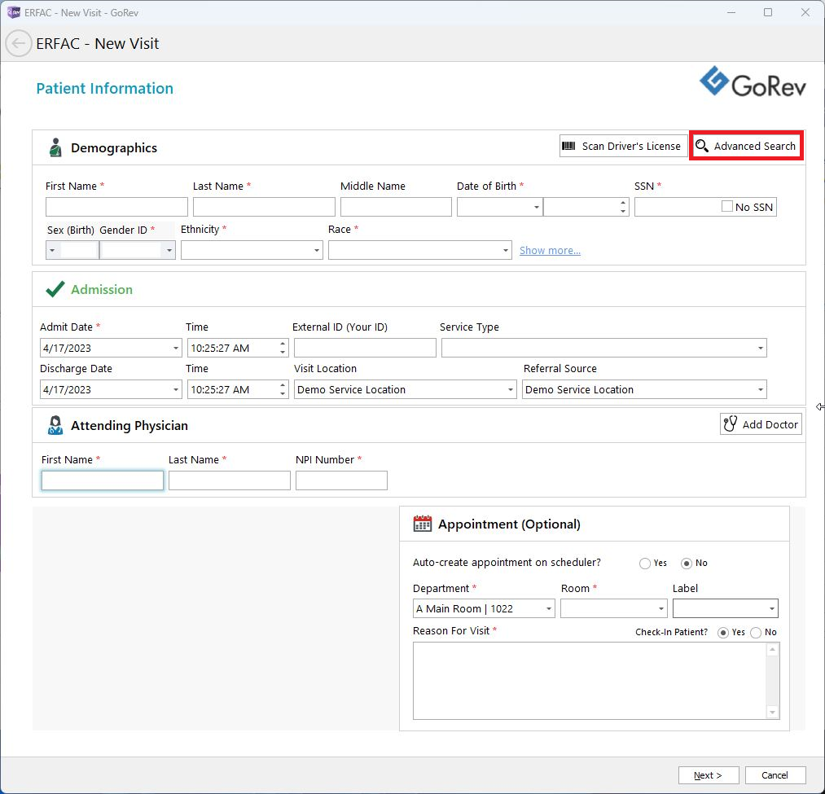Click the patient Last Name field
The image size is (825, 794).
pos(264,207)
